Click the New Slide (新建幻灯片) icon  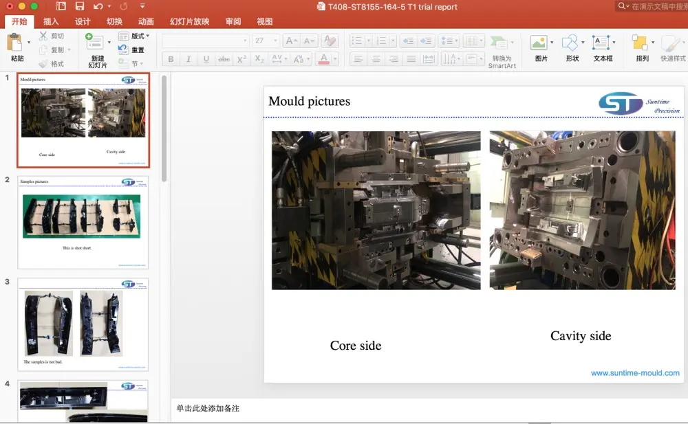(95, 42)
